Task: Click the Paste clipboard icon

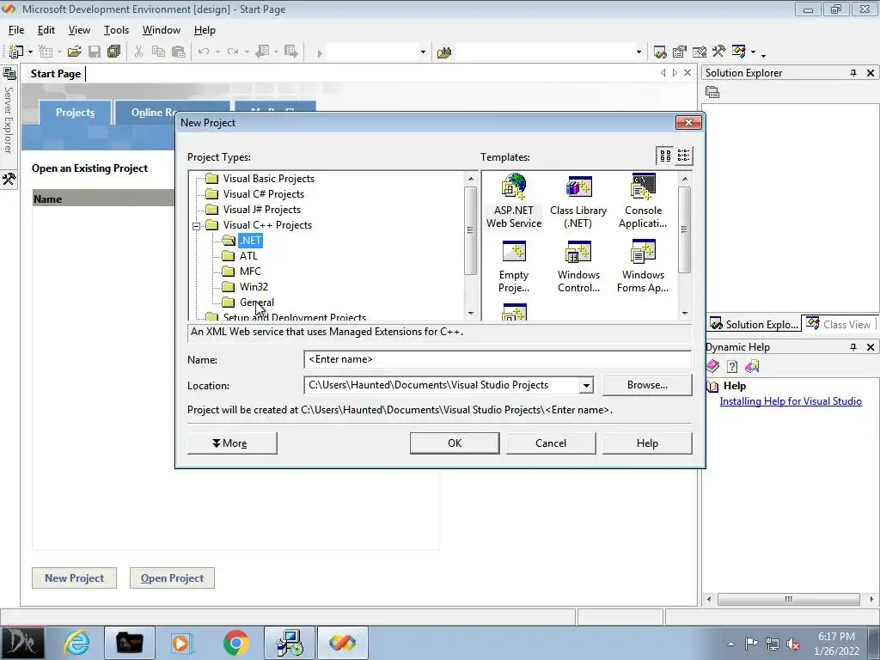Action: click(179, 52)
